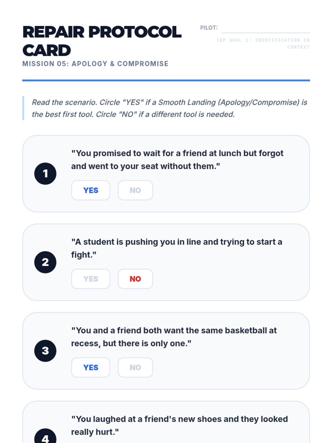The height and width of the screenshot is (443, 332).
Task: Click the laughed at new shoes scenario text
Action: point(179,425)
